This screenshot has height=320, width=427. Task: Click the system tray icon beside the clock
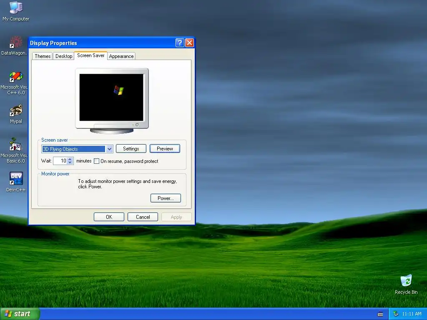click(x=396, y=314)
